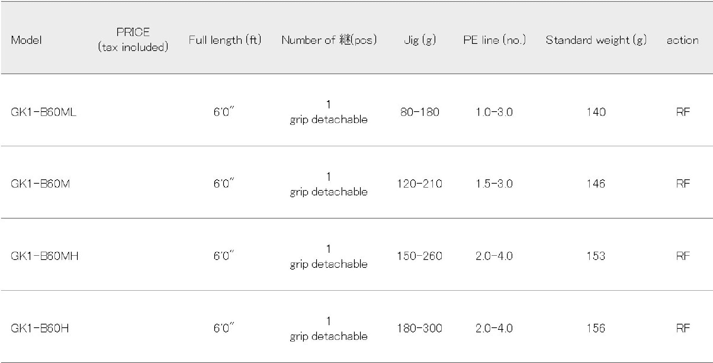The image size is (713, 363).
Task: Click the 1.5-3.0 PE line value
Action: pos(494,184)
